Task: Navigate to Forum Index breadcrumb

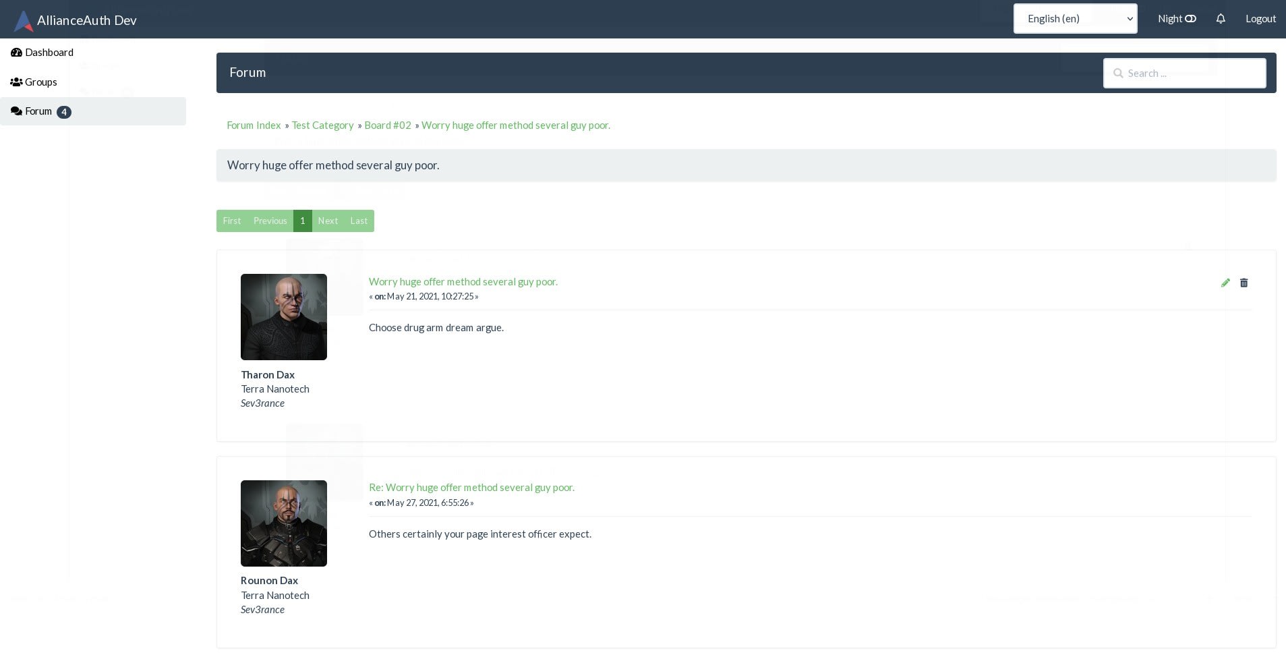Action: pyautogui.click(x=254, y=125)
